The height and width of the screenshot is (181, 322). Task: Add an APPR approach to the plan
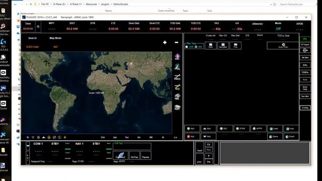(x=258, y=129)
